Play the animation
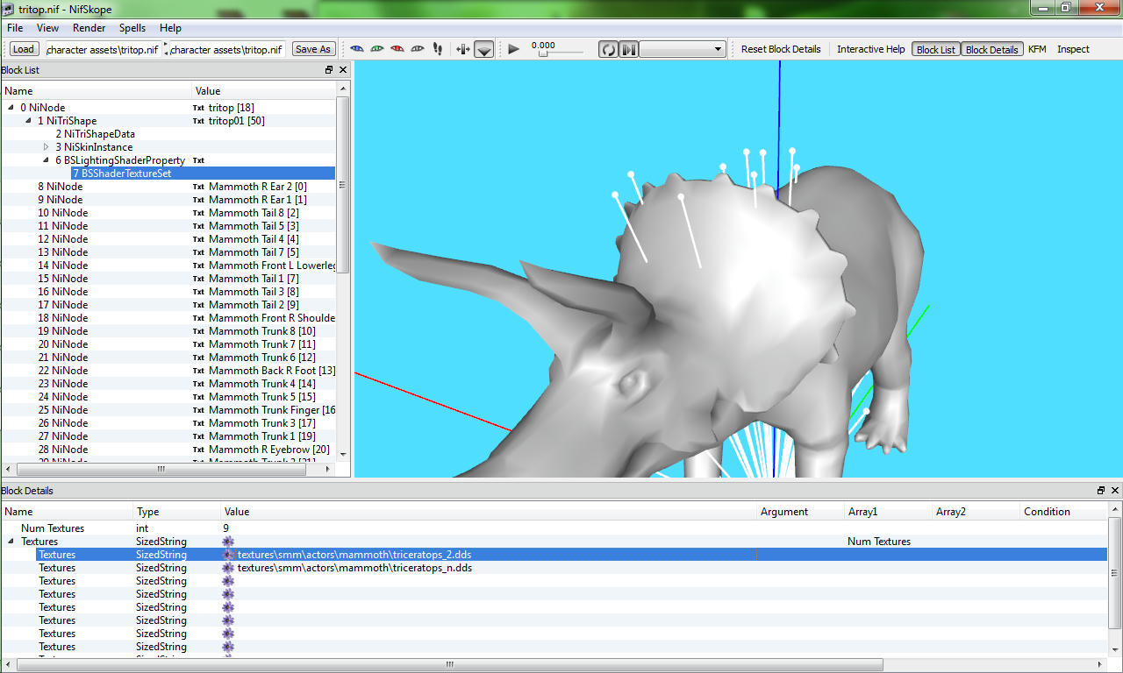The width and height of the screenshot is (1123, 673). (514, 49)
